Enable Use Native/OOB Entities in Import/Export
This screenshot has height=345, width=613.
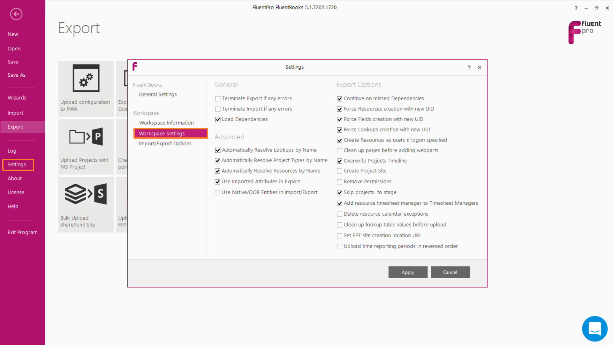[x=217, y=193]
